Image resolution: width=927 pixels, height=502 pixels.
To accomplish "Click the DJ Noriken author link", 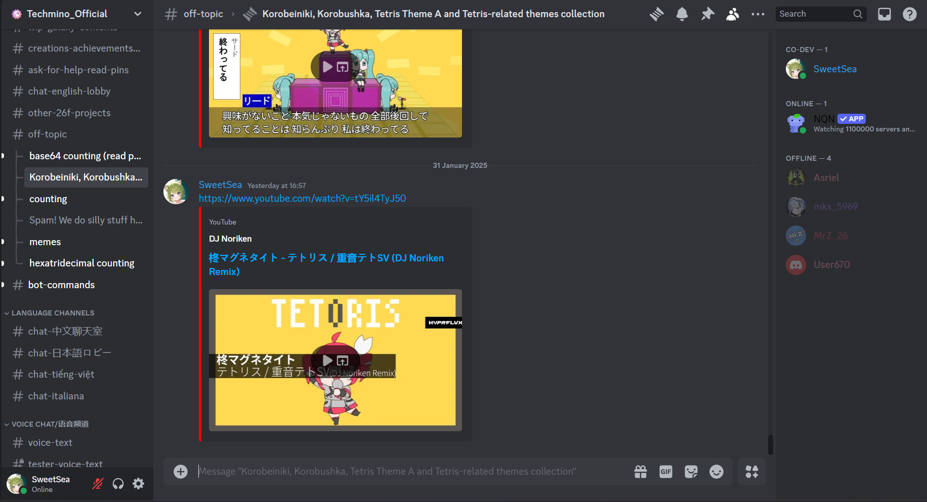I will (230, 239).
